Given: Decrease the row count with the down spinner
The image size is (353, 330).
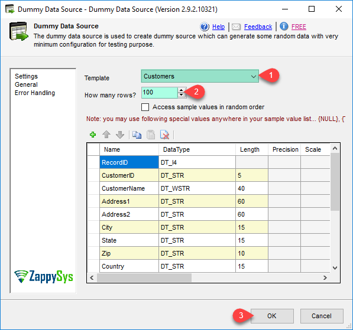Looking at the screenshot, I should (x=182, y=95).
